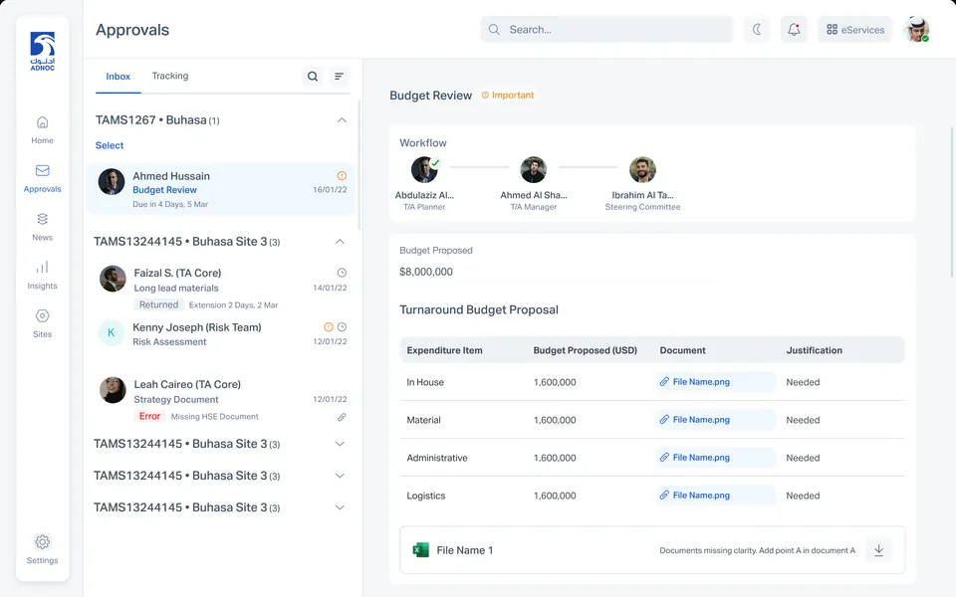Open File Name.png for In House
Viewport: 956px width, 597px height.
[715, 382]
